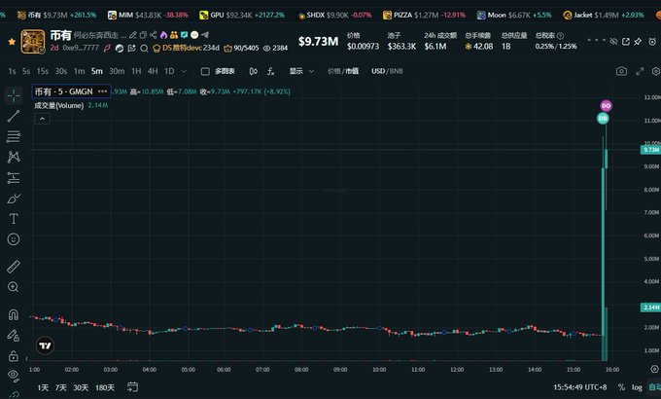The image size is (661, 399).
Task: Click the DB marker on the chart
Action: tap(603, 119)
